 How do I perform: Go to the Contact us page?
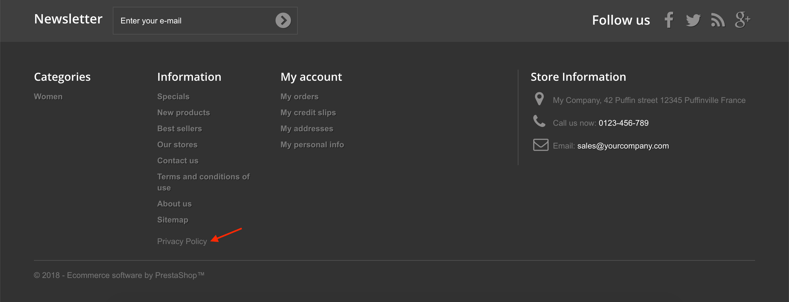point(178,160)
